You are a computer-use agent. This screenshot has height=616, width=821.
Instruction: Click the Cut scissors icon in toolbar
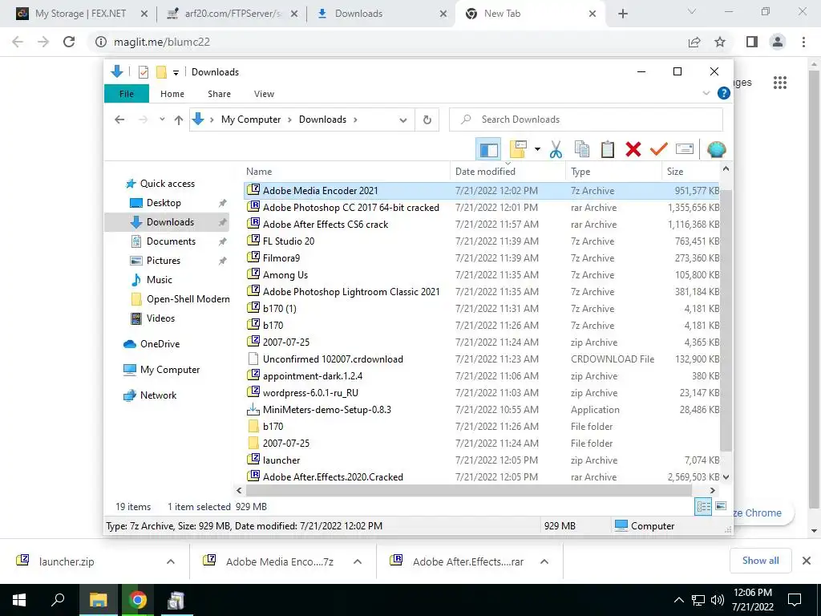tap(556, 149)
